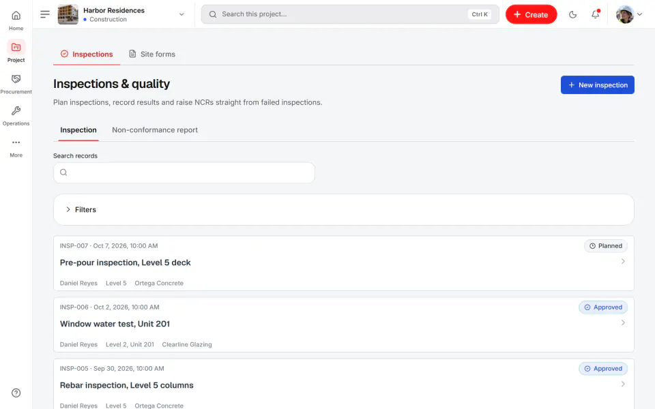The image size is (655, 409).
Task: Open the Project section icon
Action: tap(16, 47)
